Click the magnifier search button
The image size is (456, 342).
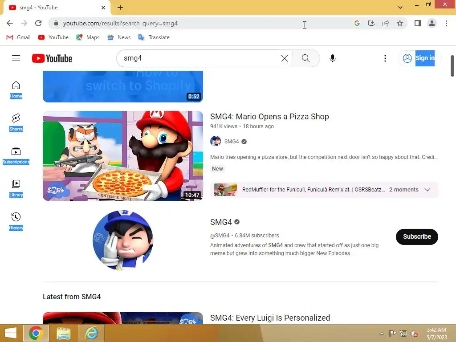click(305, 58)
